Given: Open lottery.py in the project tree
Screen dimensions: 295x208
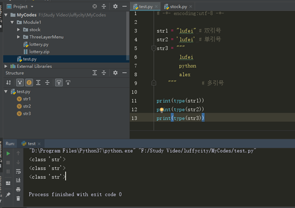Looking at the screenshot, I should pyautogui.click(x=39, y=45).
